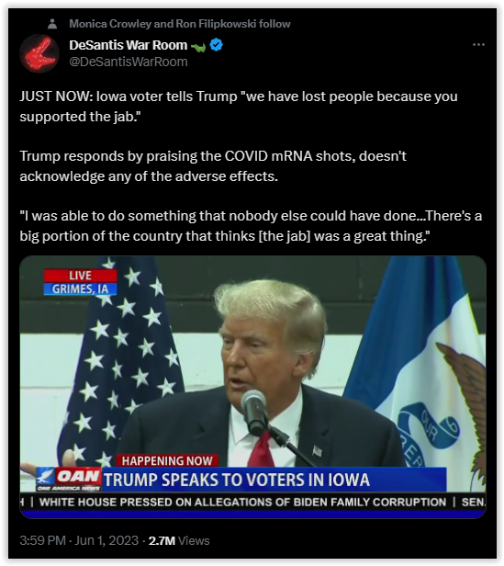
Task: Click the blue verified checkmark badge
Action: (216, 45)
